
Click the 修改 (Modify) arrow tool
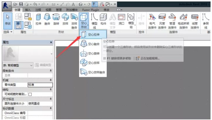[8, 21]
